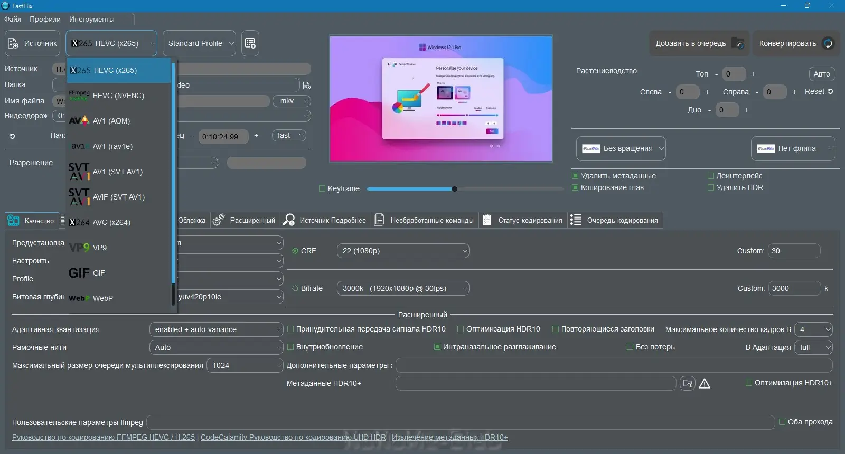Image resolution: width=845 pixels, height=454 pixels.
Task: Choose HEVC (NVENC) encoder from the list
Action: tap(119, 96)
